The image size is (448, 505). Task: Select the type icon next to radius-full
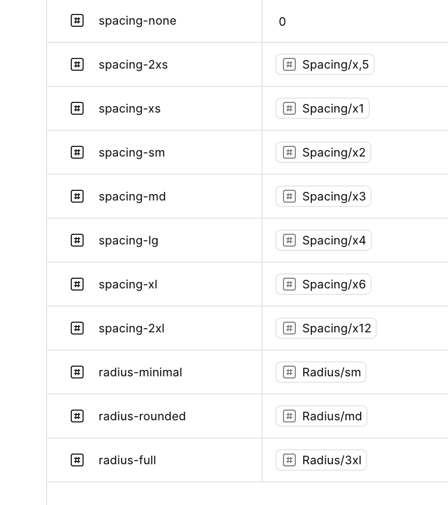(77, 461)
